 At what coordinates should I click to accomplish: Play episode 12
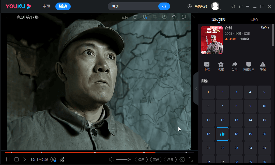tap(222, 120)
